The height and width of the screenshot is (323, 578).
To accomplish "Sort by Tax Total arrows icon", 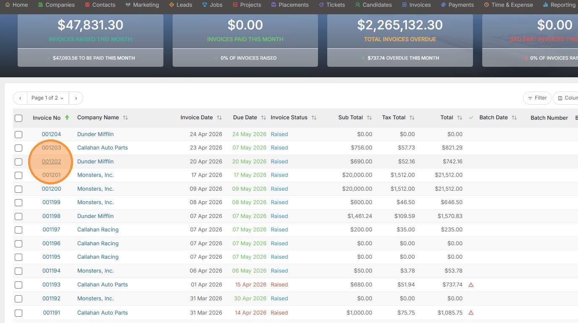I will [x=412, y=118].
